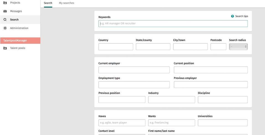Screen dimensions: 265x135
Task: Select the Search tab
Action: point(48,3)
